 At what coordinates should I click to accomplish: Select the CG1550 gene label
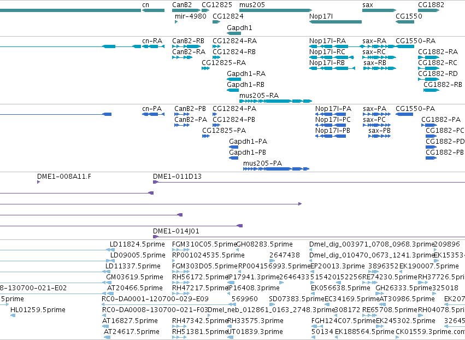409,16
